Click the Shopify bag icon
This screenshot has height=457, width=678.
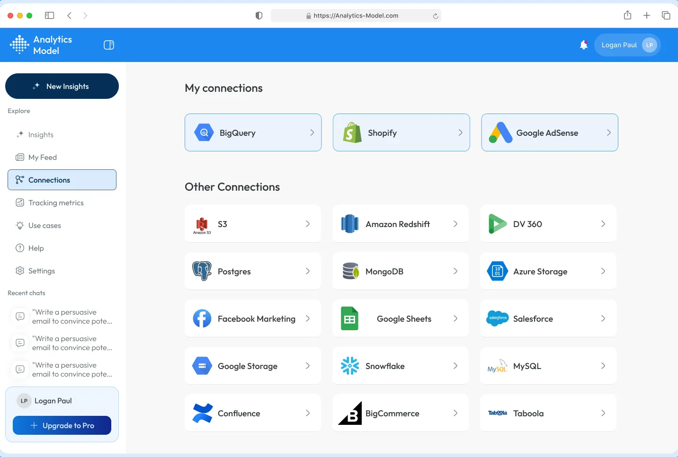tap(352, 132)
